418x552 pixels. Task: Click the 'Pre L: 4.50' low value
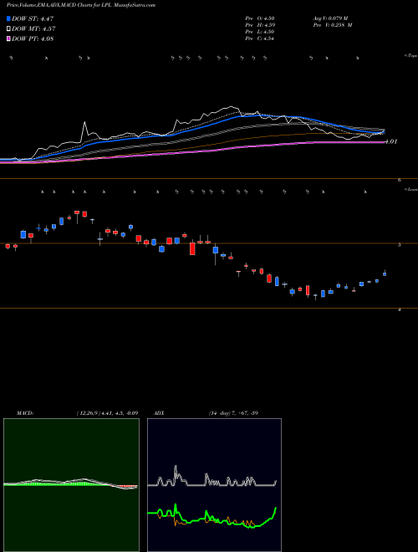(x=260, y=32)
